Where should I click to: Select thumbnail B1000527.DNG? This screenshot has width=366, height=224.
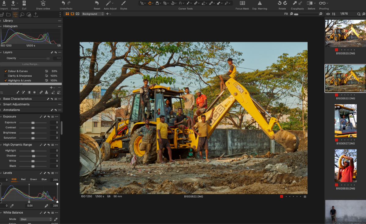pos(346,121)
